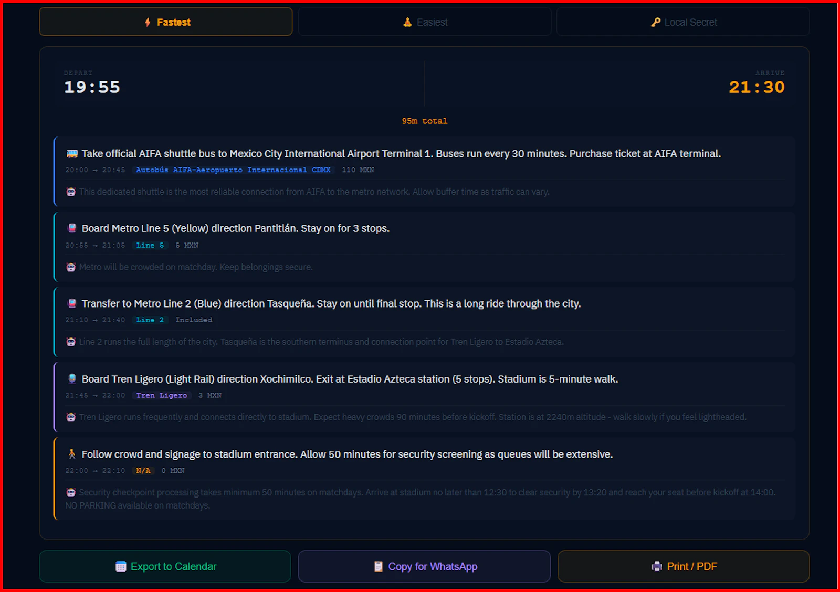Click the key icon on Local Secret tab
Image resolution: width=840 pixels, height=592 pixels.
pos(656,22)
